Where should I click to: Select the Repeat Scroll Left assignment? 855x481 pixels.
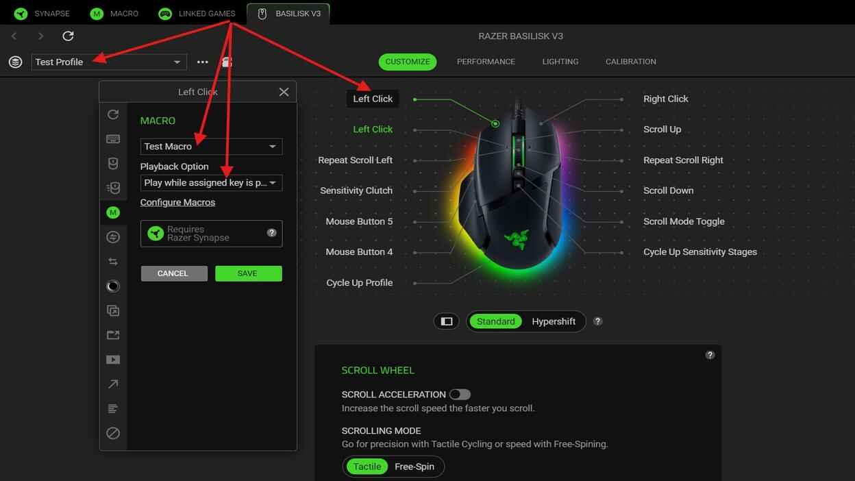(x=356, y=160)
